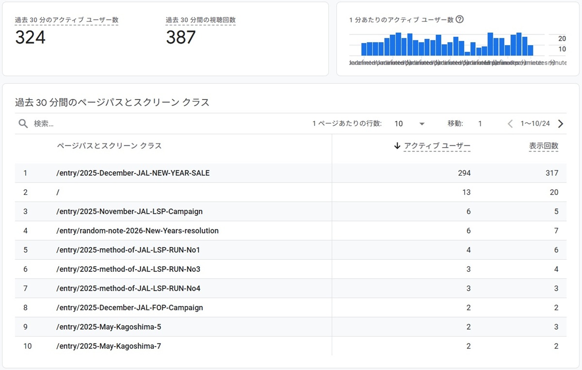Select row /entry/2025-November-JAL-LSP-Campaign

pyautogui.click(x=291, y=212)
